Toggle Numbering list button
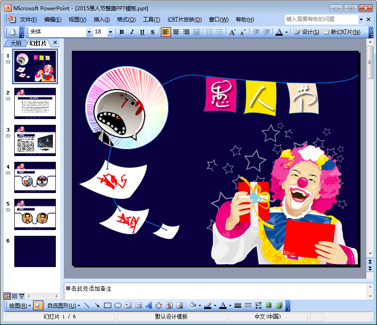This screenshot has height=325, width=377. coord(209,32)
